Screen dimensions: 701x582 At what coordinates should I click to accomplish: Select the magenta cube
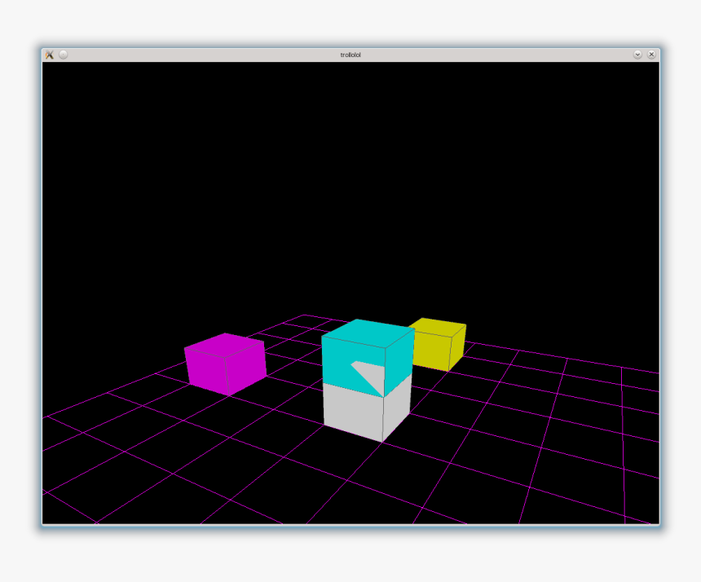(225, 364)
